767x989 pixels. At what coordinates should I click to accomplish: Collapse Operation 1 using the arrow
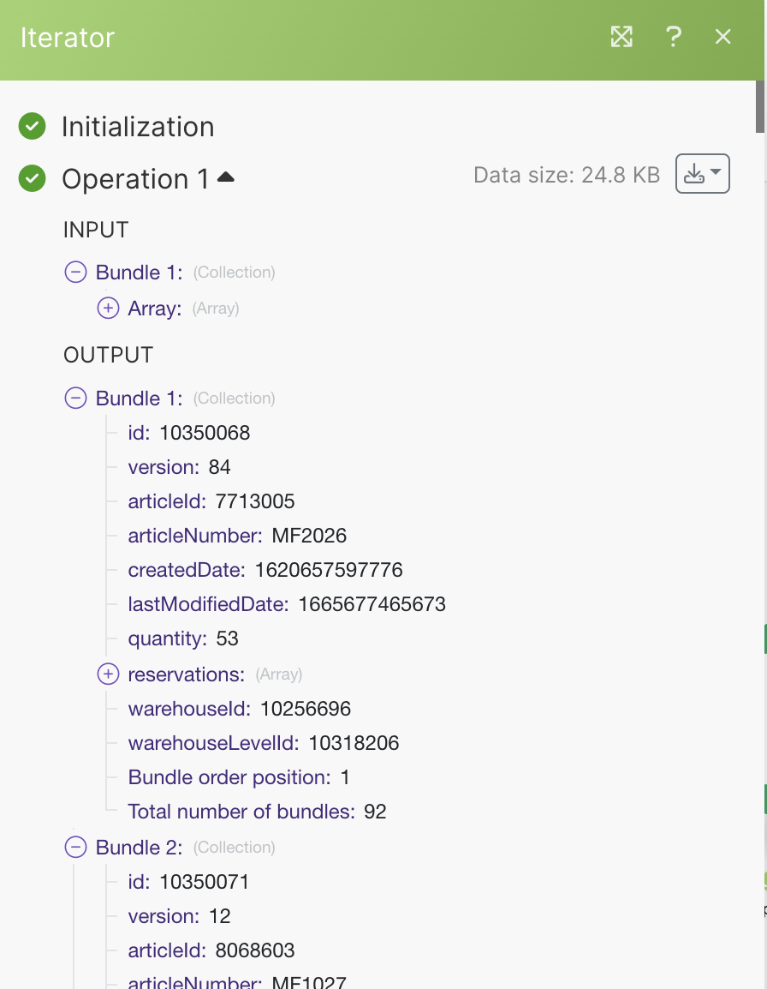pos(226,177)
